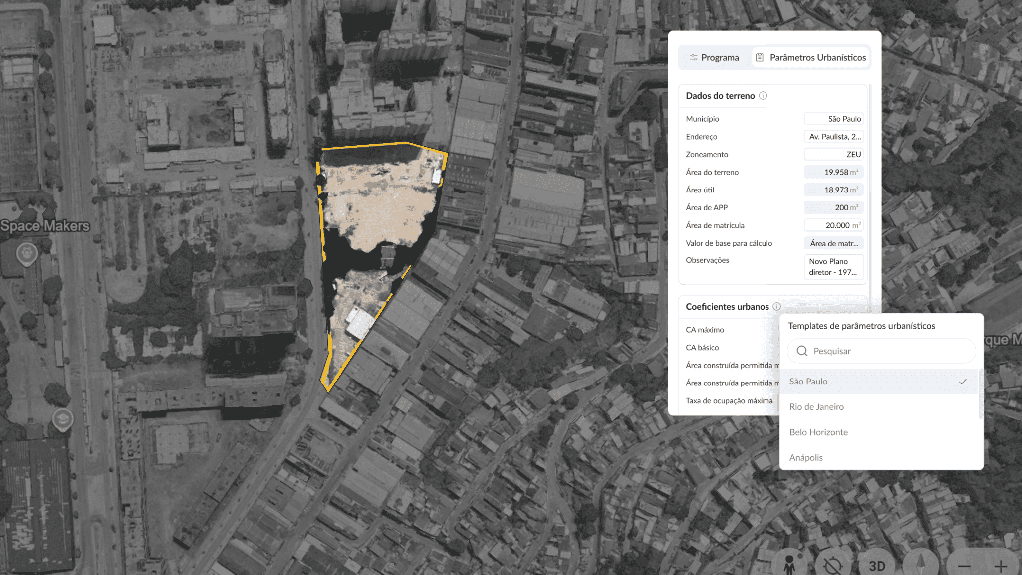
Task: Click the templates list scrollbar
Action: 981,394
